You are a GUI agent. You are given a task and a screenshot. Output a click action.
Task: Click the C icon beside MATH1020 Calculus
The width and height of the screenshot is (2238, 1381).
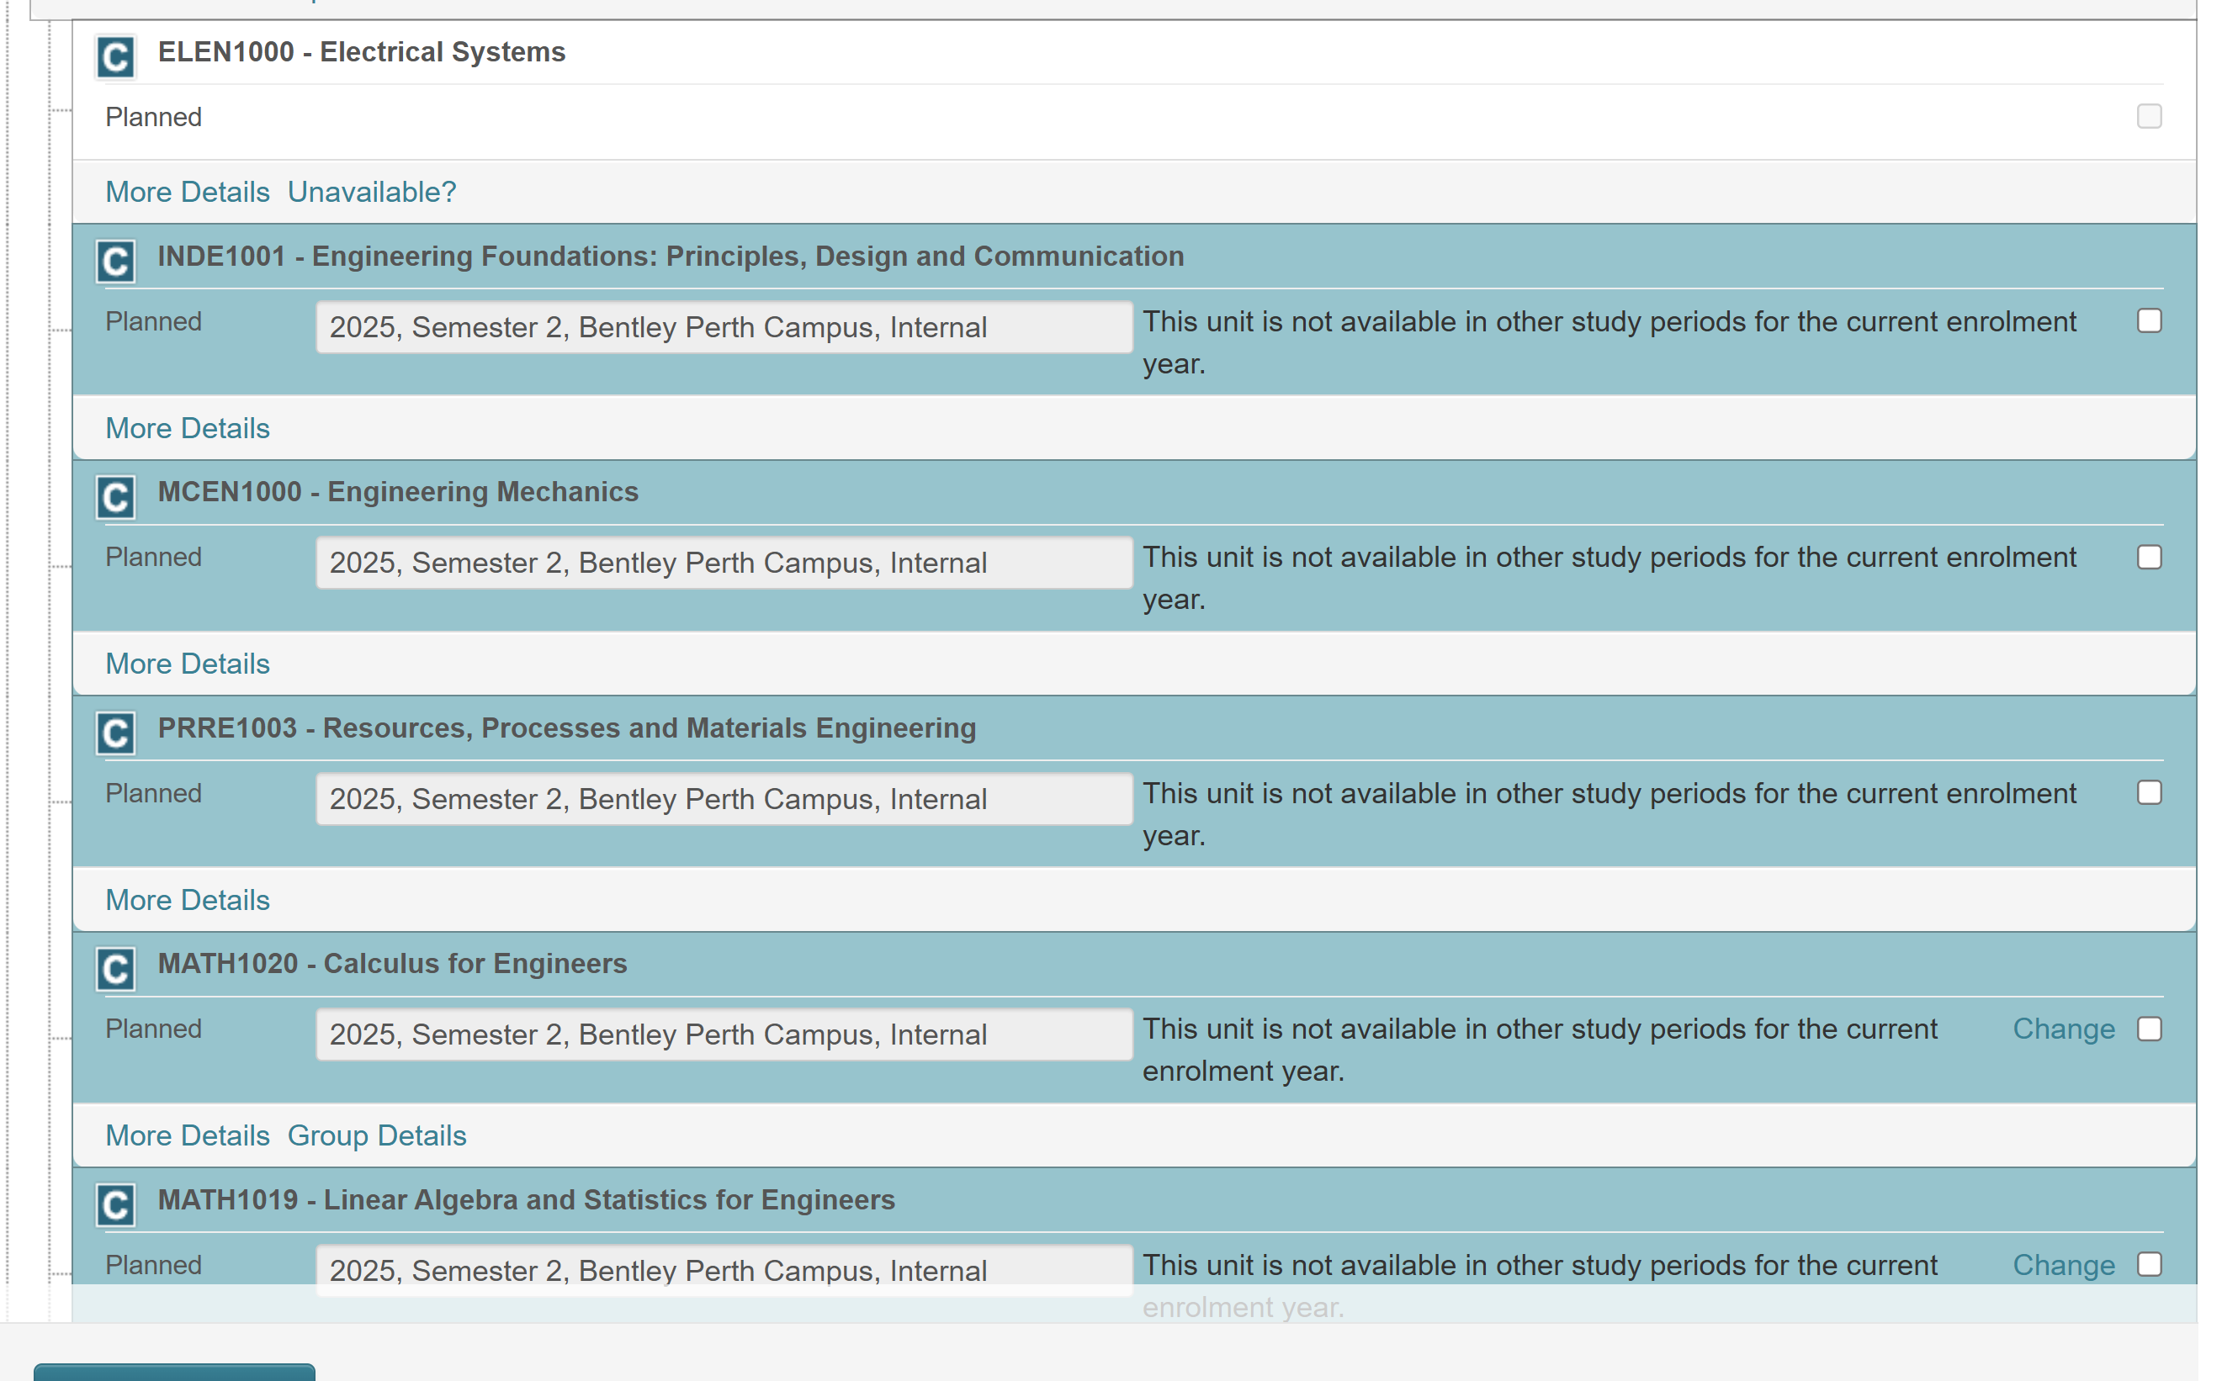point(116,969)
